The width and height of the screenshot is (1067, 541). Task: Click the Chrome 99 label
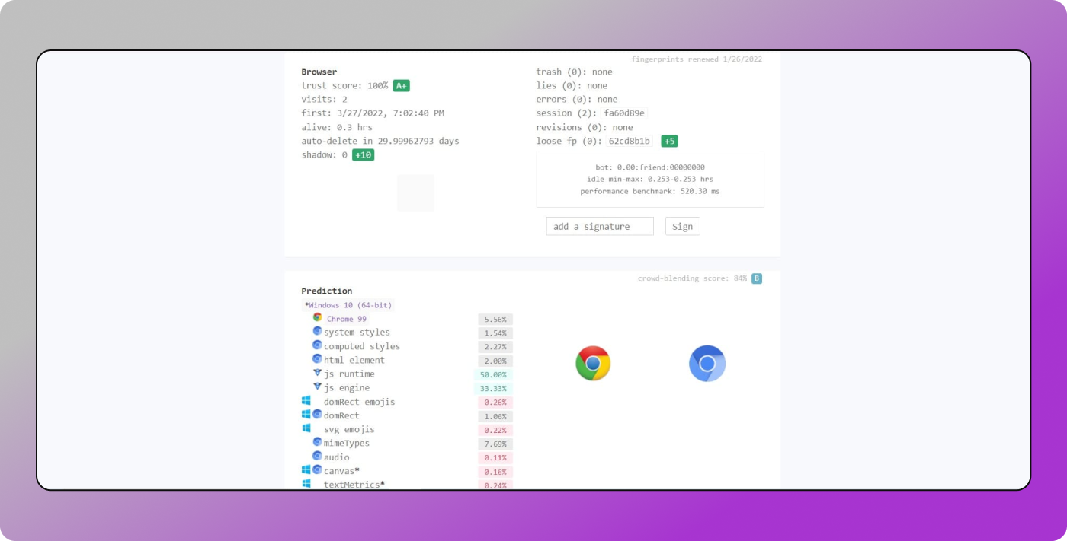[x=347, y=319]
